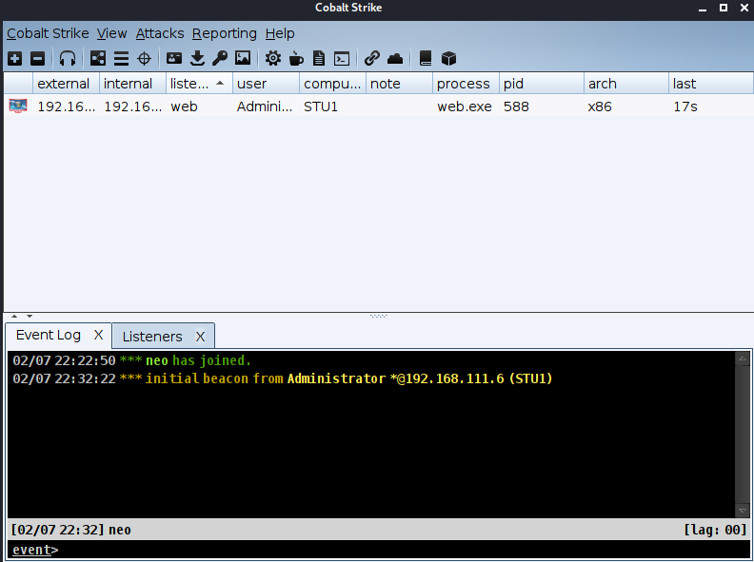Click the document MS Office macro icon

point(319,59)
